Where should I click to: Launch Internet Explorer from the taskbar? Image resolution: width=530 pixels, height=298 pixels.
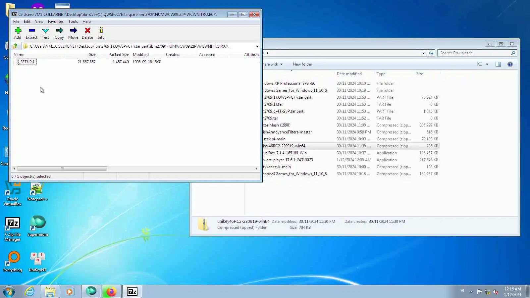click(30, 291)
